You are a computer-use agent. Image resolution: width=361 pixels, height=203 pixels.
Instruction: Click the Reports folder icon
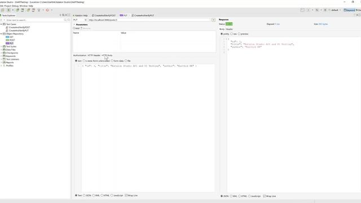tap(4, 63)
